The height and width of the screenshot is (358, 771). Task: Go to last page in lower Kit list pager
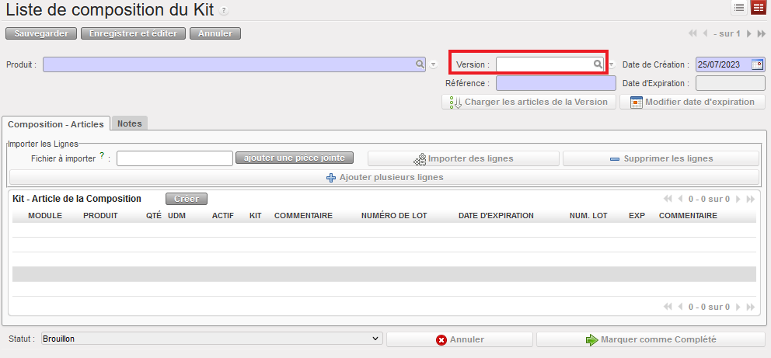[750, 307]
